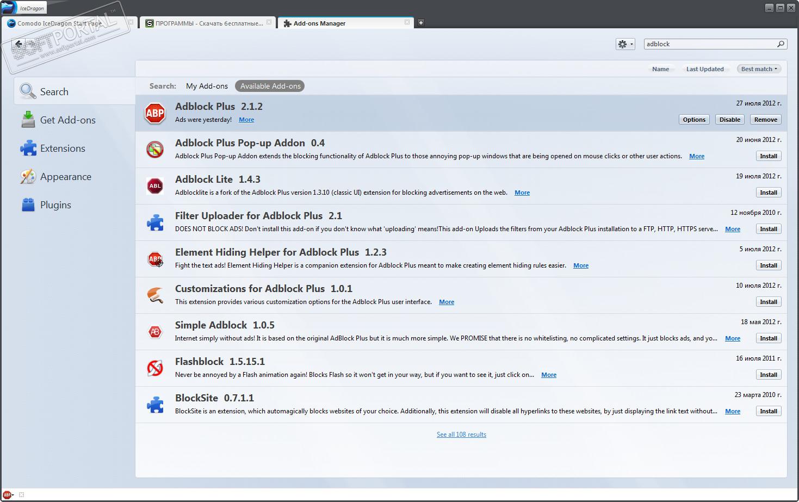Close the Comodo IceDragon Start Page tab
This screenshot has height=502, width=799.
click(x=131, y=23)
